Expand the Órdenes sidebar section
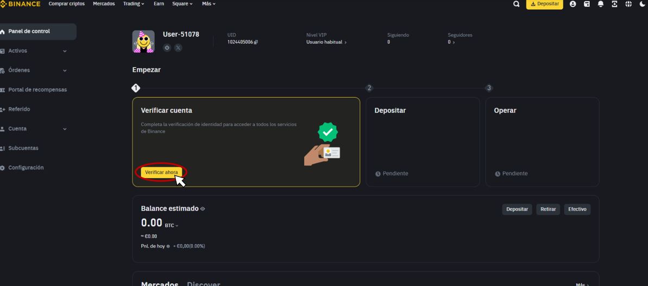Viewport: 648px width, 286px height. 65,71
